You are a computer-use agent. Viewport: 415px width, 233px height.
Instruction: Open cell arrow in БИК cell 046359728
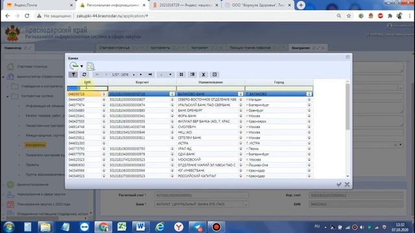point(104,94)
